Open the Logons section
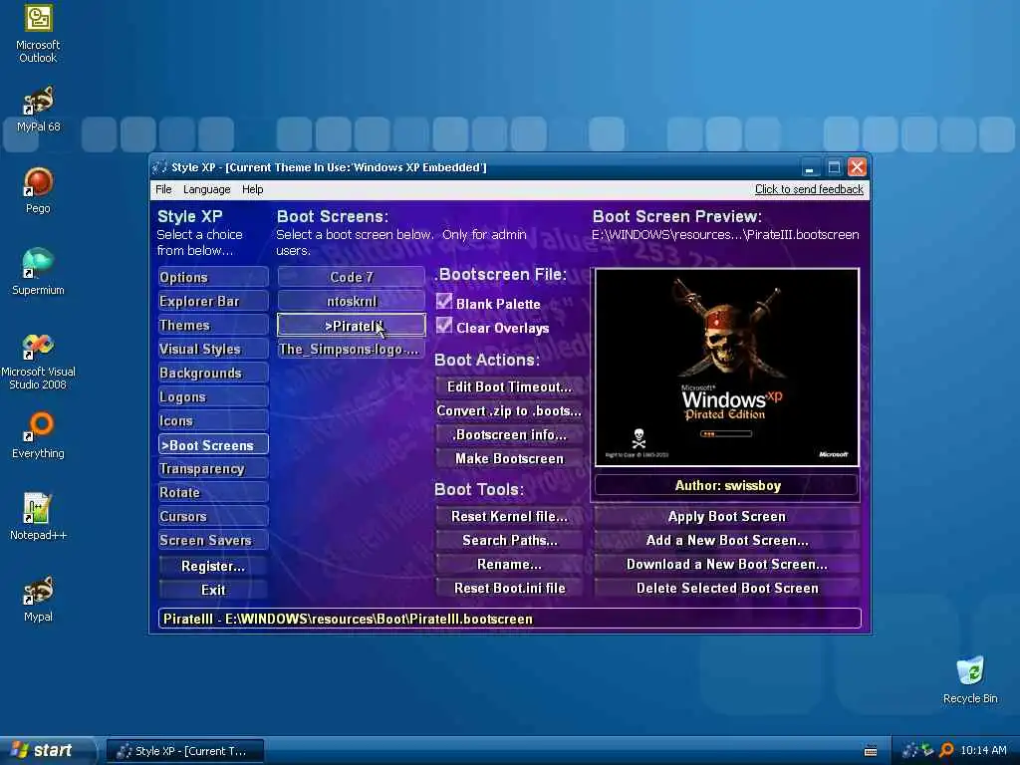The height and width of the screenshot is (765, 1020). tap(213, 396)
